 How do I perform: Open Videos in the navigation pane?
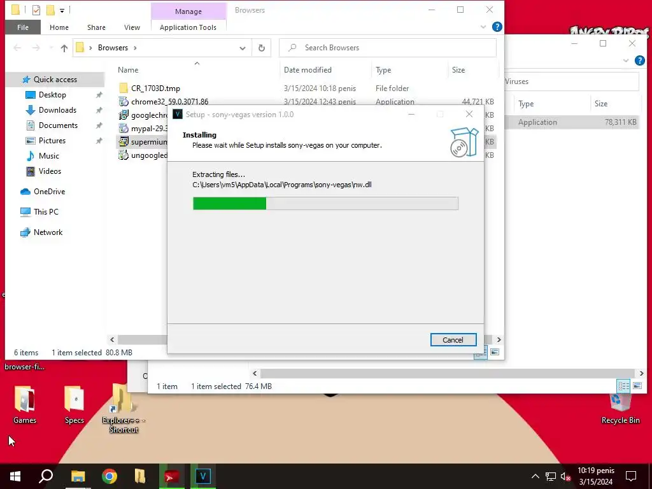click(50, 171)
